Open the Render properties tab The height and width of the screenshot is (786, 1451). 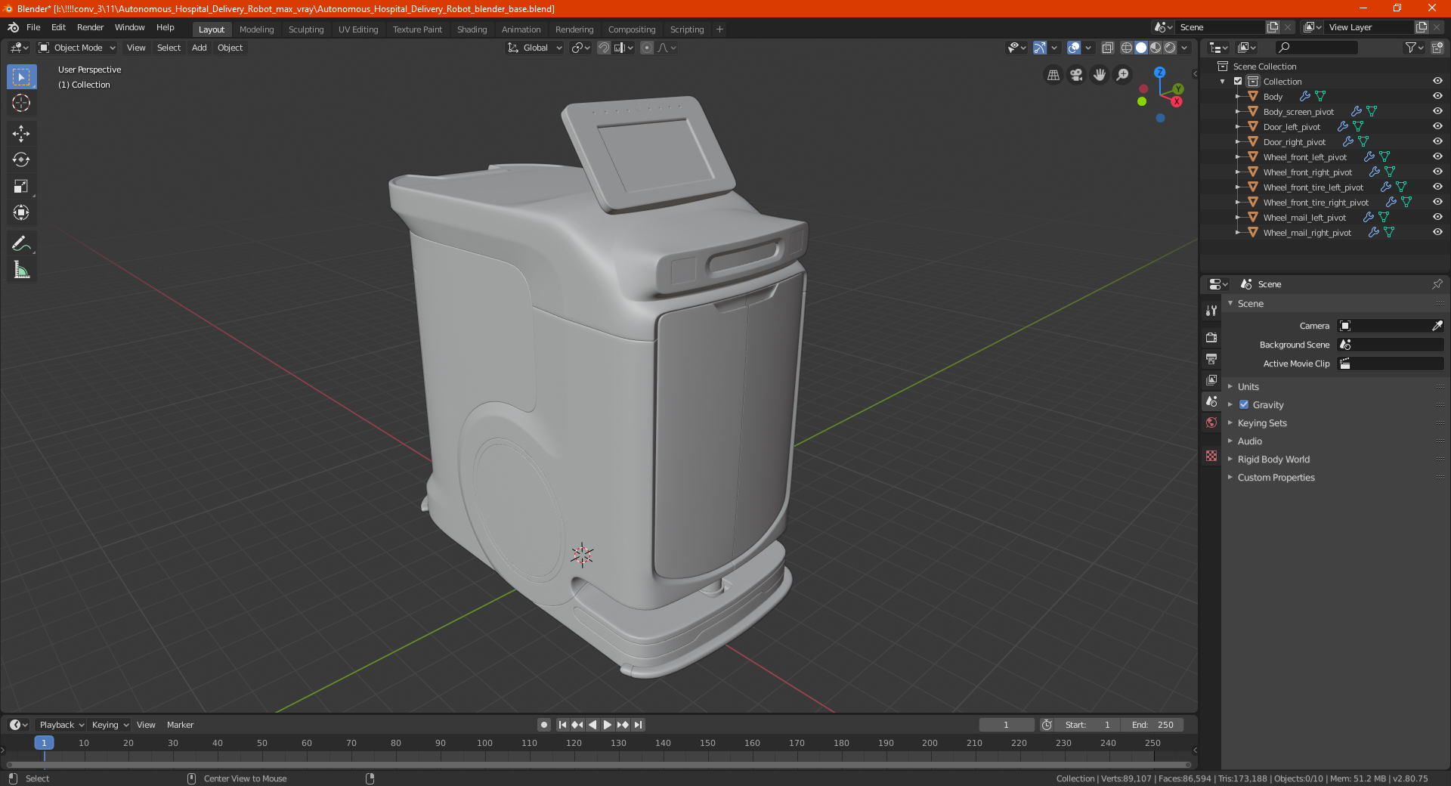pos(1211,337)
